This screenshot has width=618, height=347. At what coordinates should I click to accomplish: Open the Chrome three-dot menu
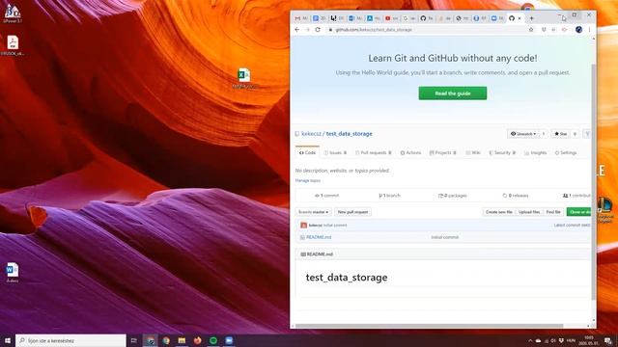click(x=590, y=30)
